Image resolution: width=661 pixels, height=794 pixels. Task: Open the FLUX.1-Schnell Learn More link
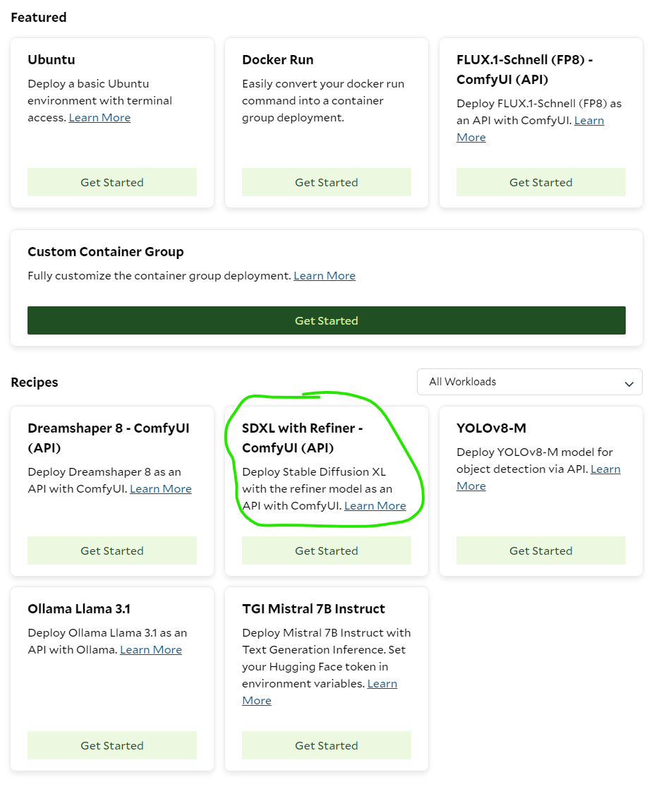pyautogui.click(x=589, y=121)
